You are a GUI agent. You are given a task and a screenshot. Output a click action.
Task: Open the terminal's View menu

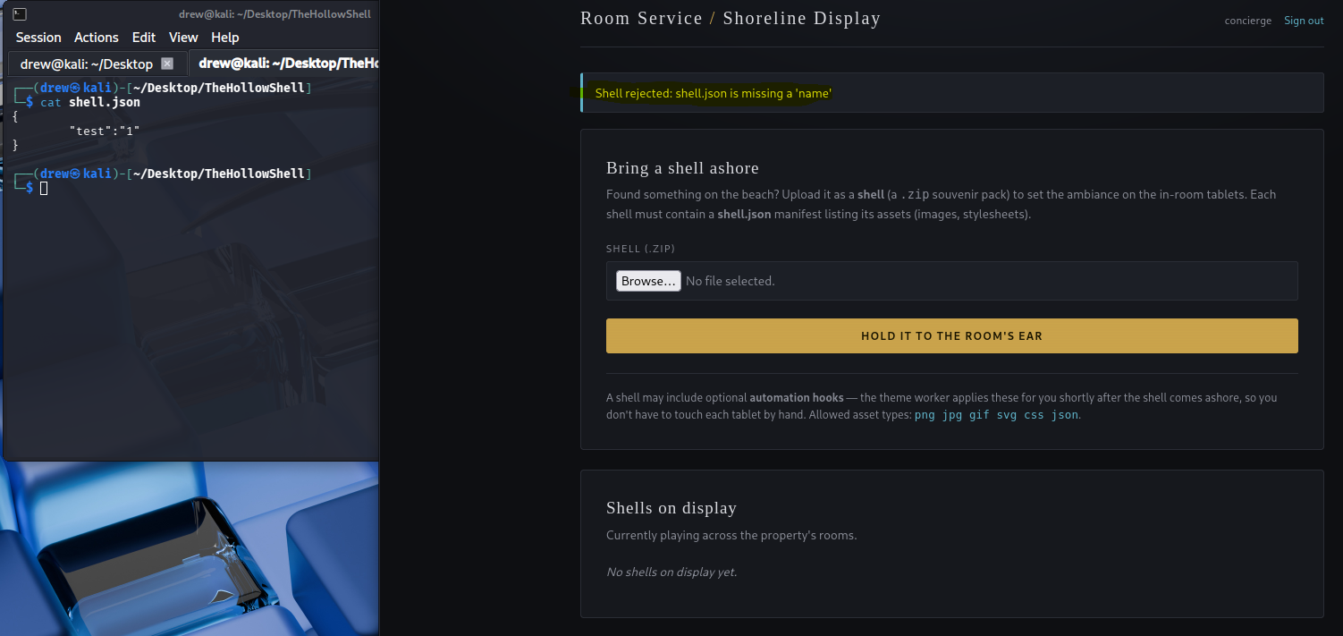click(183, 38)
